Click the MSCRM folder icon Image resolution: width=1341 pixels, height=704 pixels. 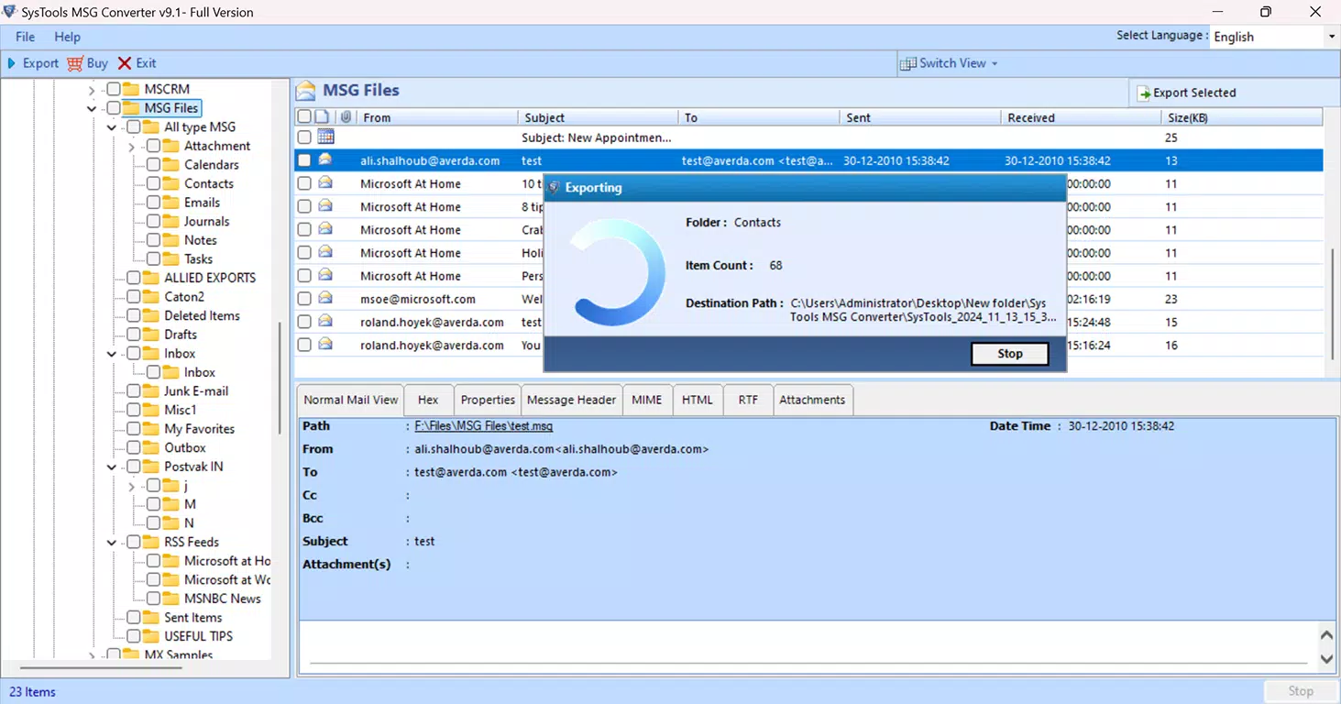[x=131, y=89]
